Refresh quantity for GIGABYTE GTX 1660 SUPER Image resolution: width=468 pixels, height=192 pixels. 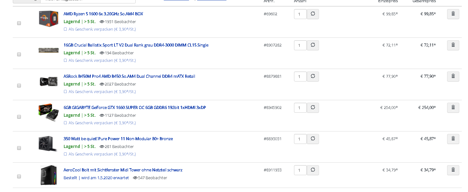pos(313,108)
